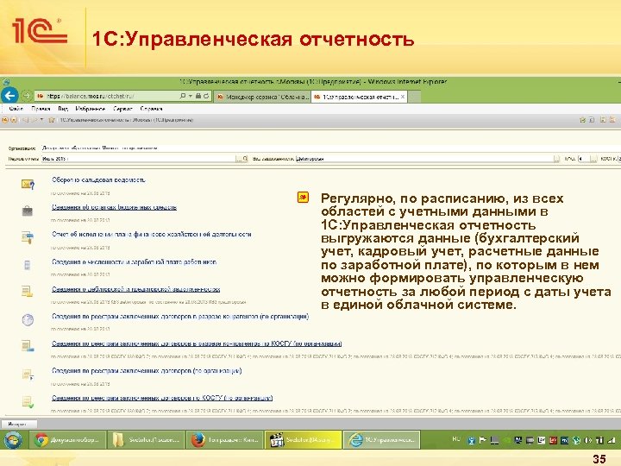
Task: Open реестрам договоров 'контрагентов по КОСГУ' link
Action: pos(197,343)
